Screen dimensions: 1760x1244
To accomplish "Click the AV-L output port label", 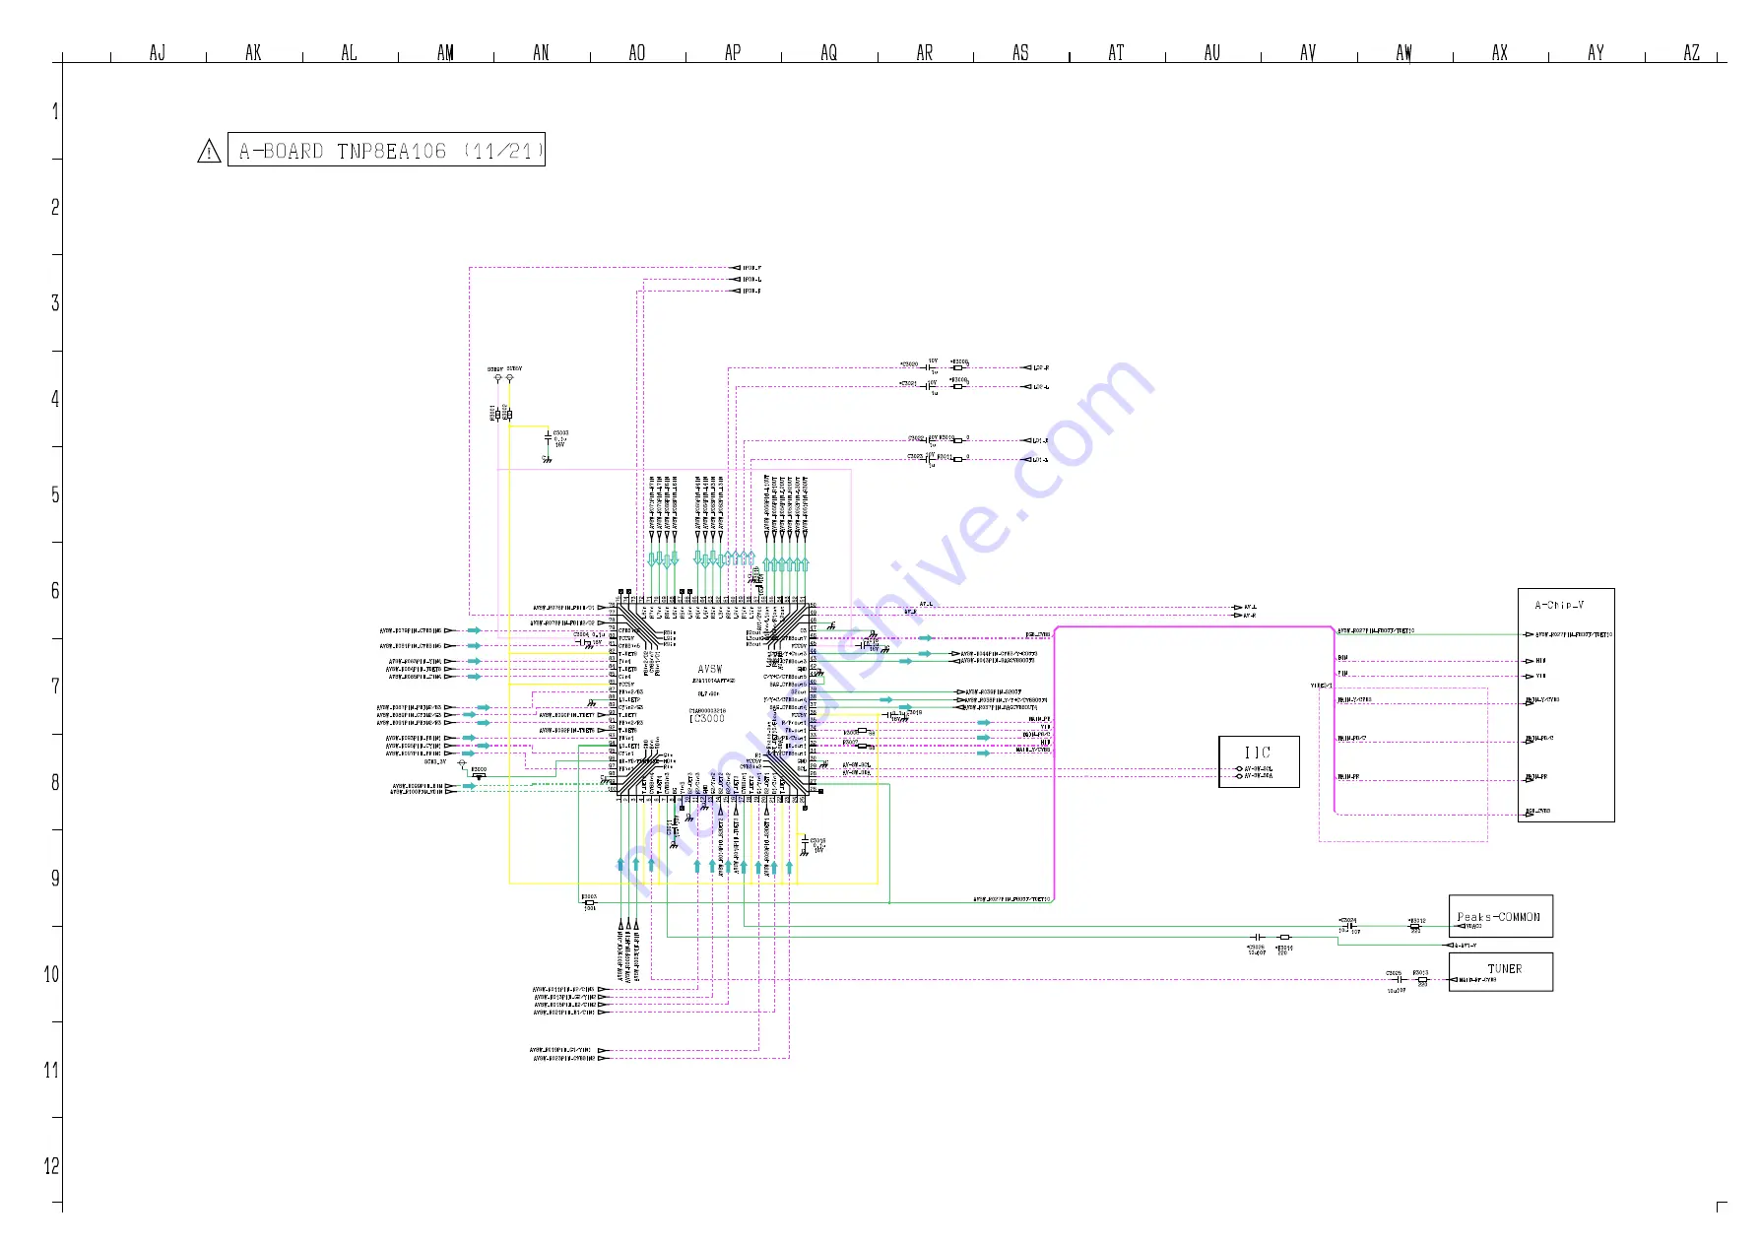I will [1250, 608].
